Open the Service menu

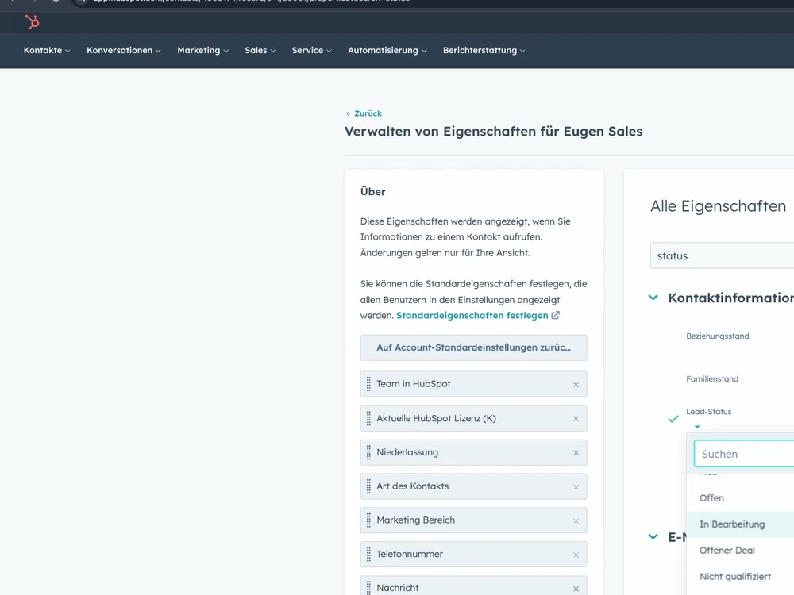tap(311, 50)
